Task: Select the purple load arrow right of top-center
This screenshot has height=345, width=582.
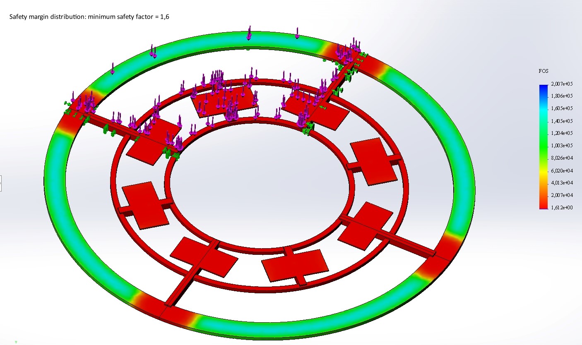Action: pyautogui.click(x=297, y=33)
